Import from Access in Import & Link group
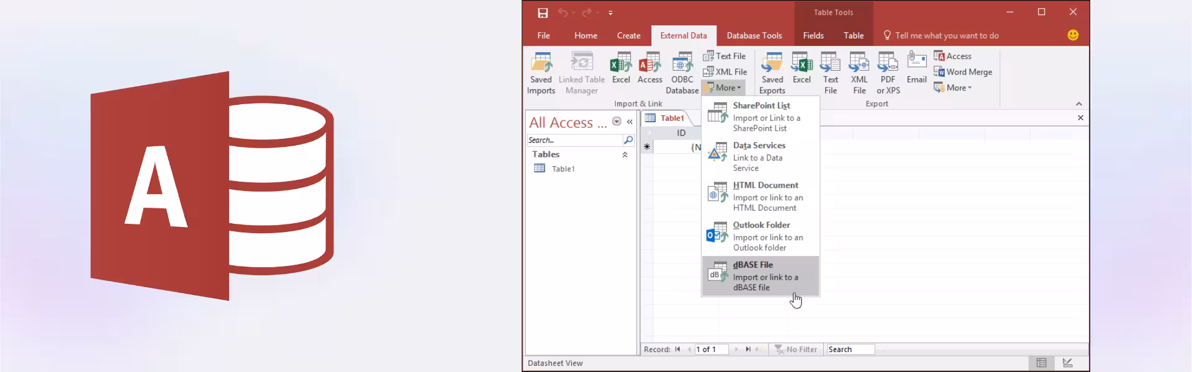 point(650,68)
